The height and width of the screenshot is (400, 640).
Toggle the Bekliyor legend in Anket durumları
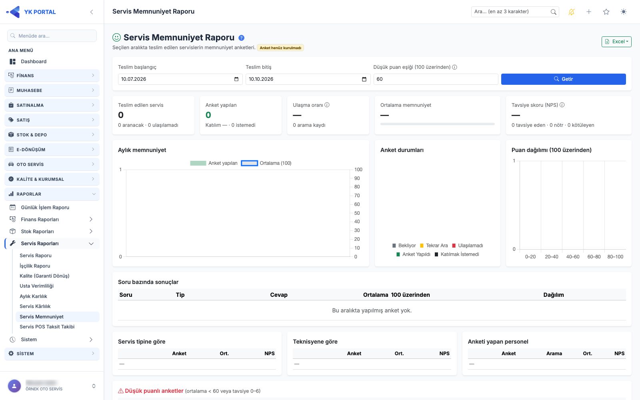tap(404, 246)
